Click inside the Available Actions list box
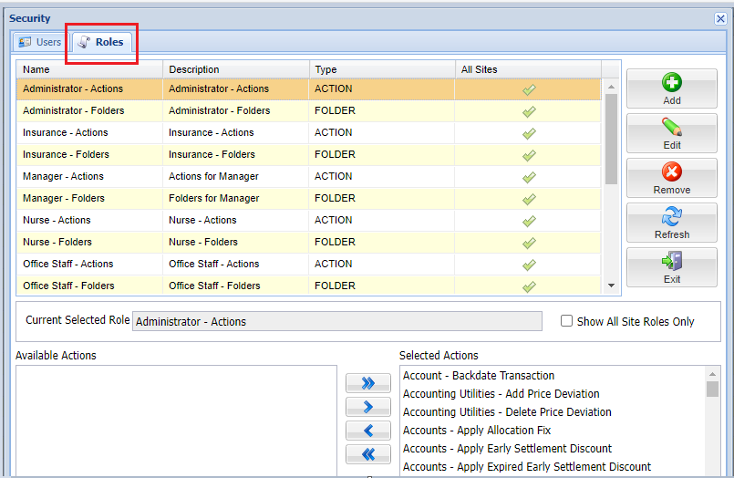Image resolution: width=734 pixels, height=478 pixels. [x=176, y=421]
